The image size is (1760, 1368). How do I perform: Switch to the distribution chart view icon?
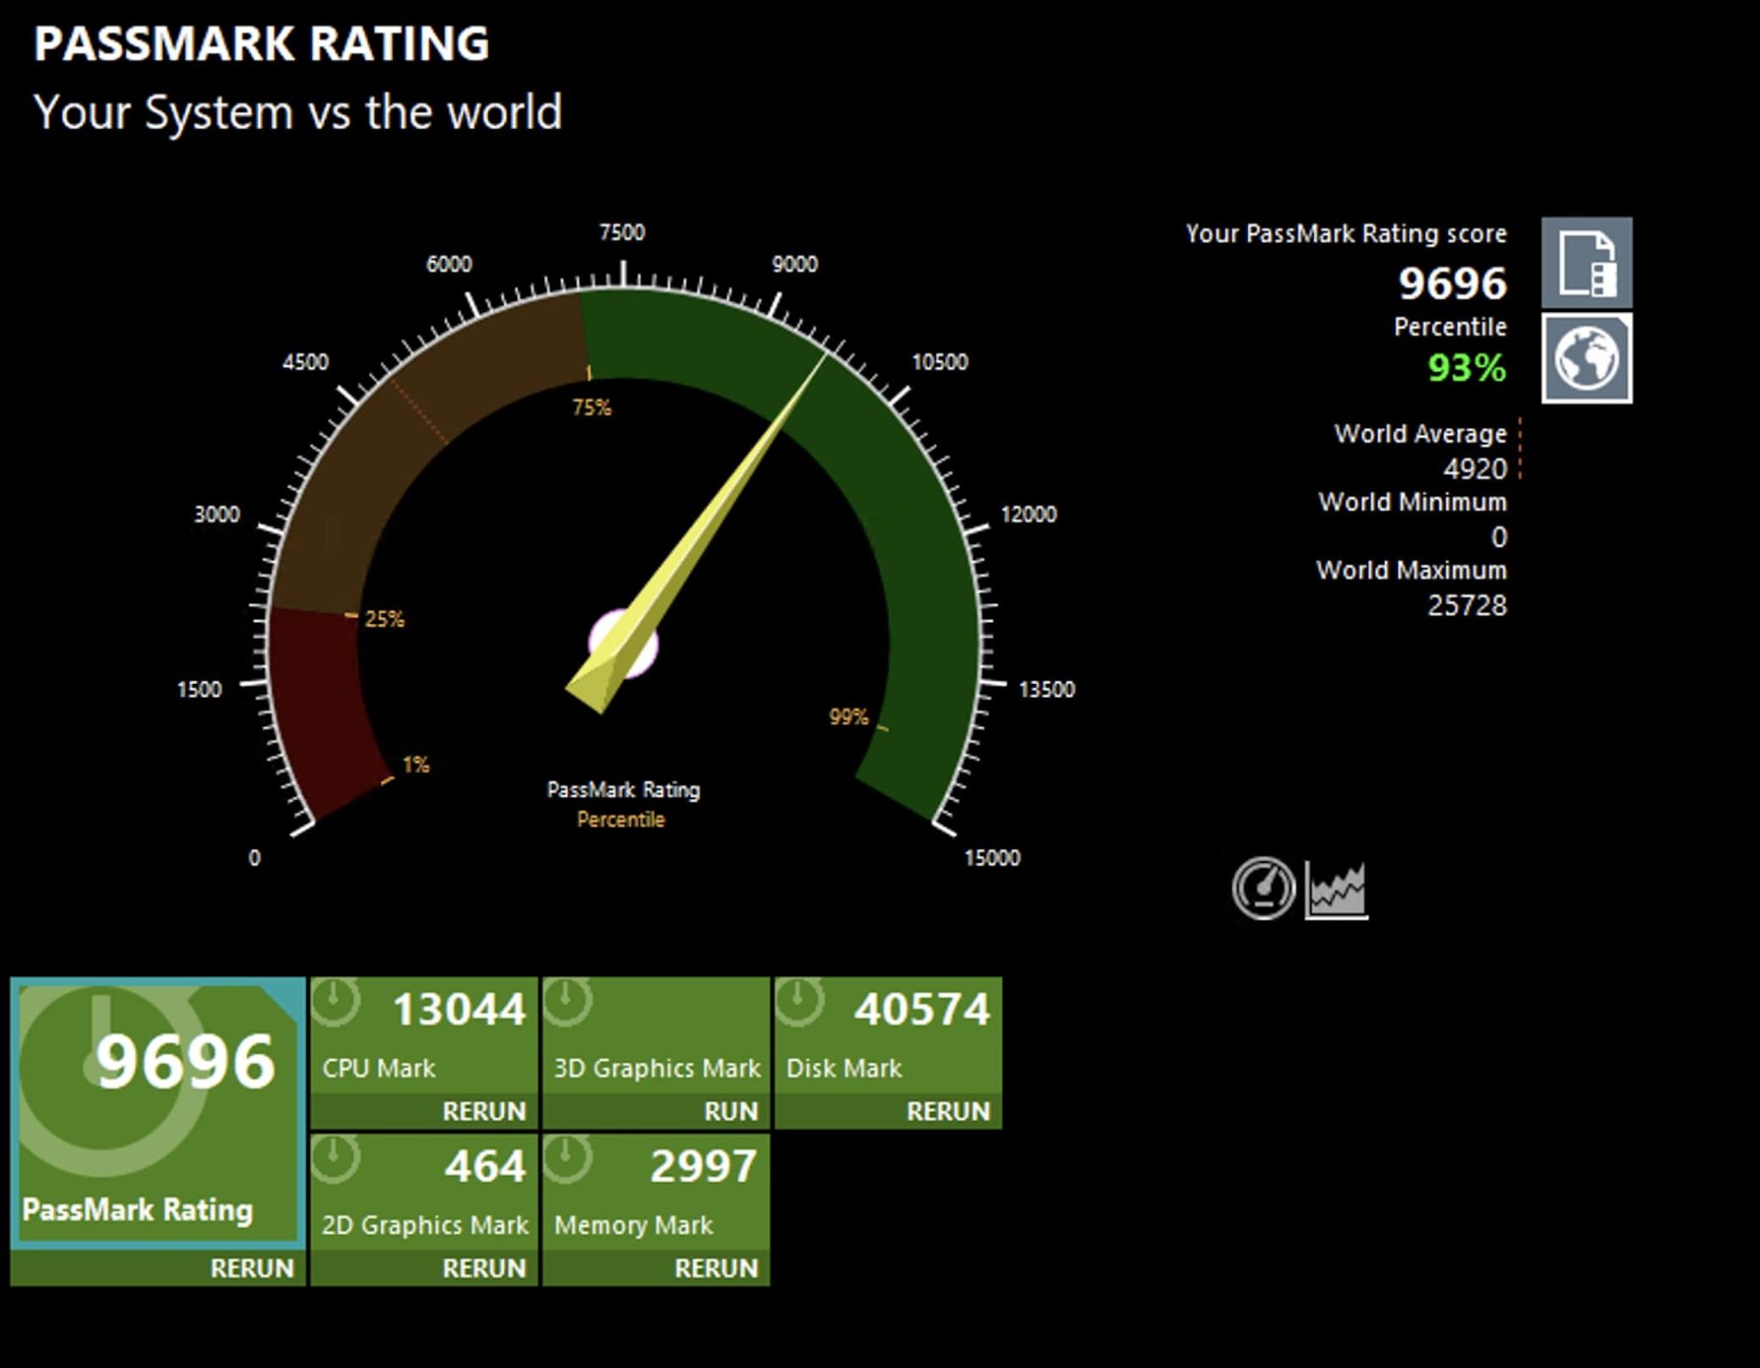tap(1336, 890)
